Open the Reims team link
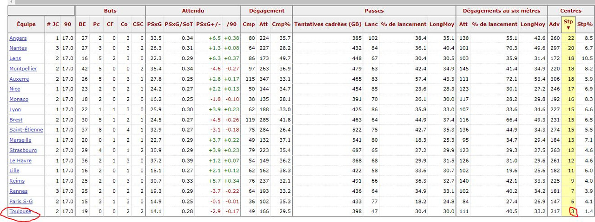 click(17, 181)
